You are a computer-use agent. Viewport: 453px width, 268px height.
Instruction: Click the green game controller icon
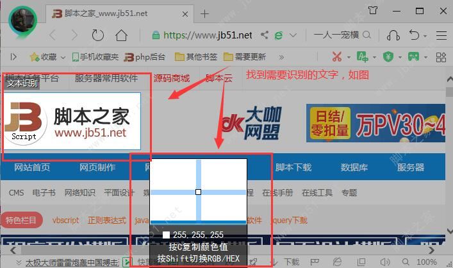(414, 56)
